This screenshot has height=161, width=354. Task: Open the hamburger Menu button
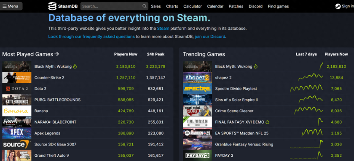11,6
